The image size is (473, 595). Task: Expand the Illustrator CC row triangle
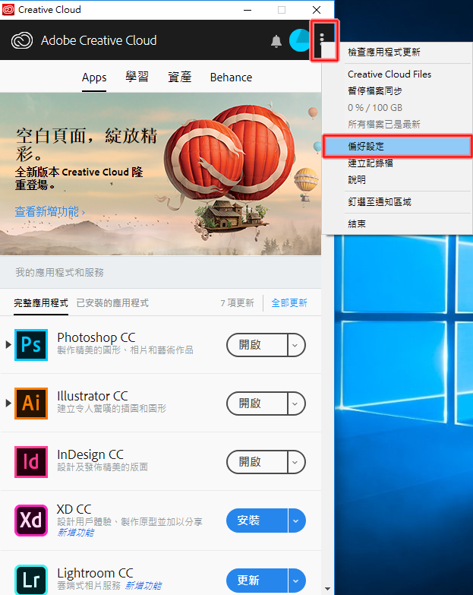pos(8,403)
